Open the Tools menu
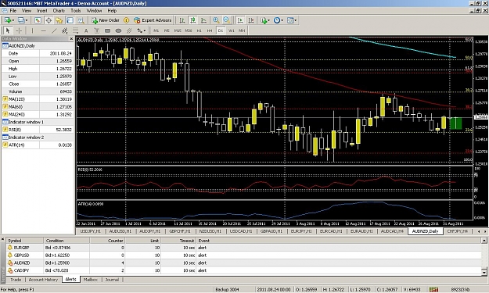 [x=75, y=11]
